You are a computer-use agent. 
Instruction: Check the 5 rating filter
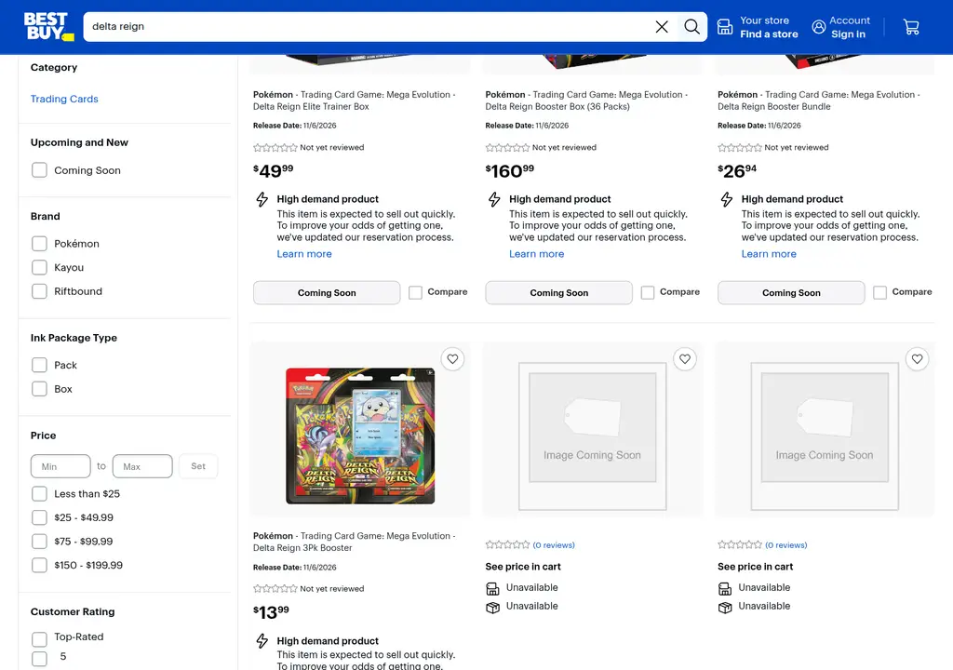tap(39, 659)
